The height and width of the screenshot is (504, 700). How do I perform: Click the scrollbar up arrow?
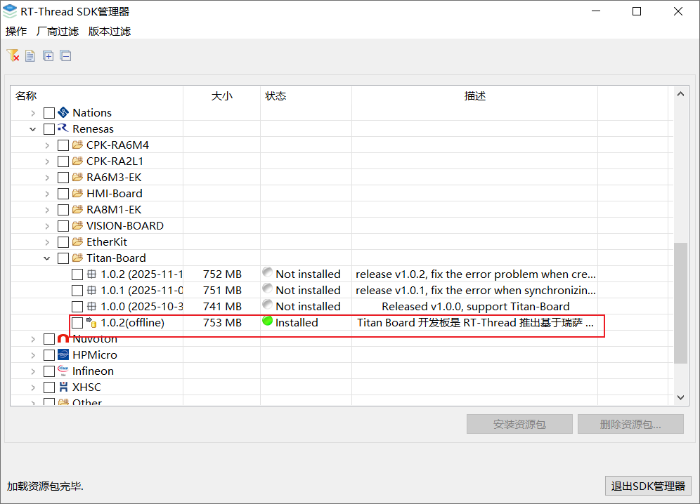pyautogui.click(x=680, y=94)
